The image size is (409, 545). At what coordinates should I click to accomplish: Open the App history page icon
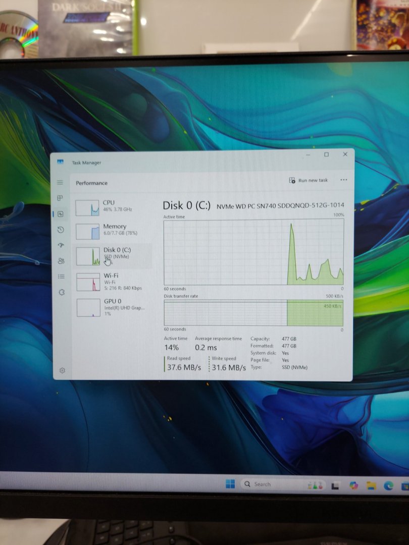61,230
